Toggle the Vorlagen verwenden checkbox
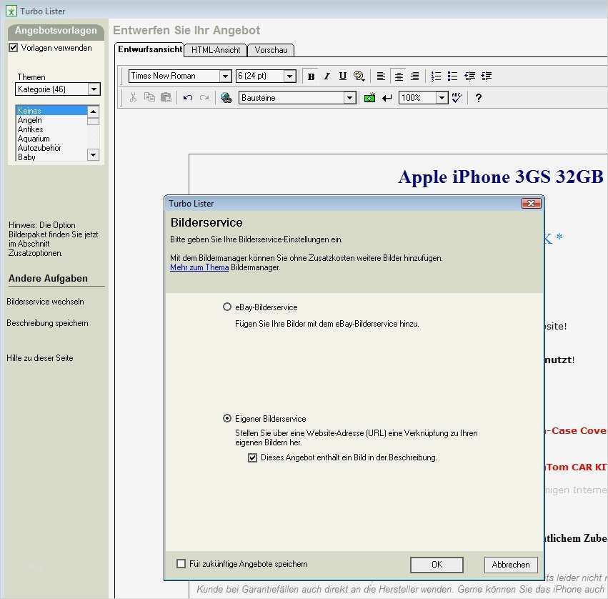608x599 pixels. (x=13, y=48)
